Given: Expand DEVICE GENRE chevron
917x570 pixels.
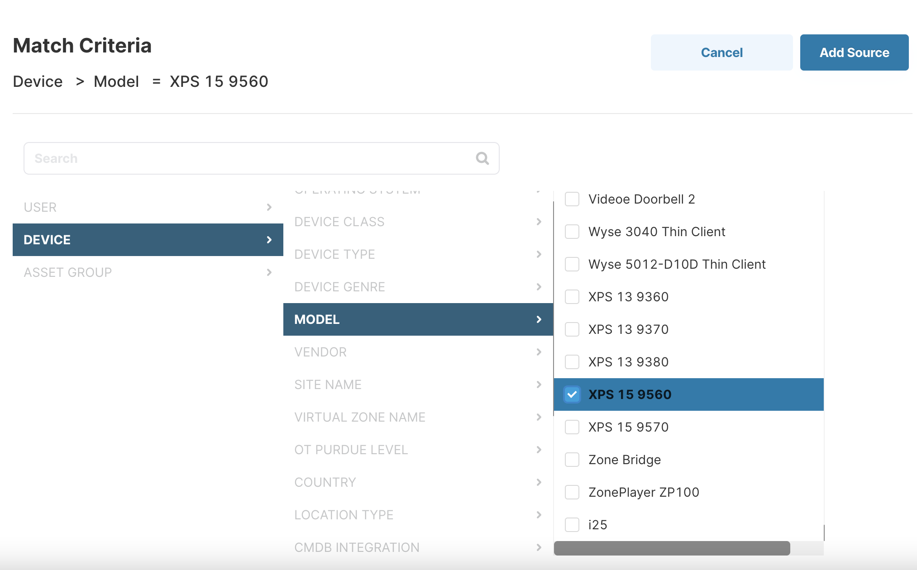Looking at the screenshot, I should pyautogui.click(x=539, y=287).
